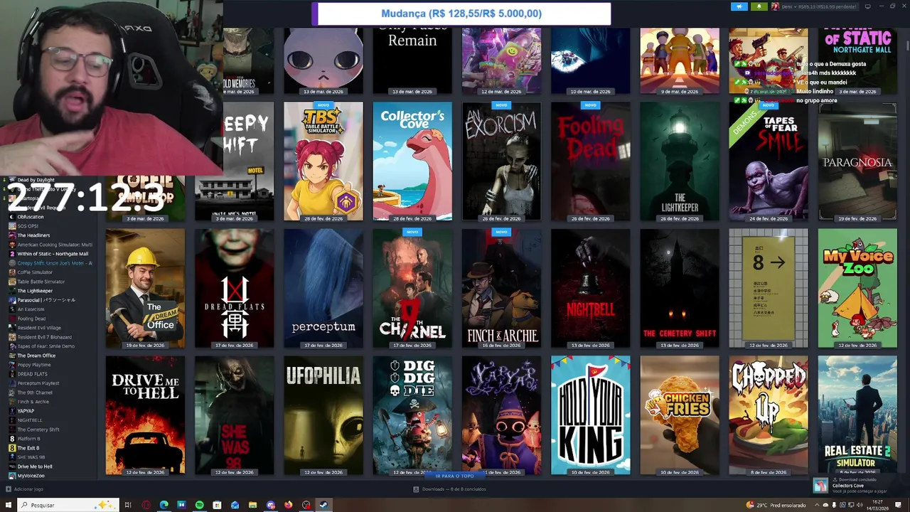Select Obfuscation in the library list
This screenshot has height=512, width=910.
click(x=31, y=217)
